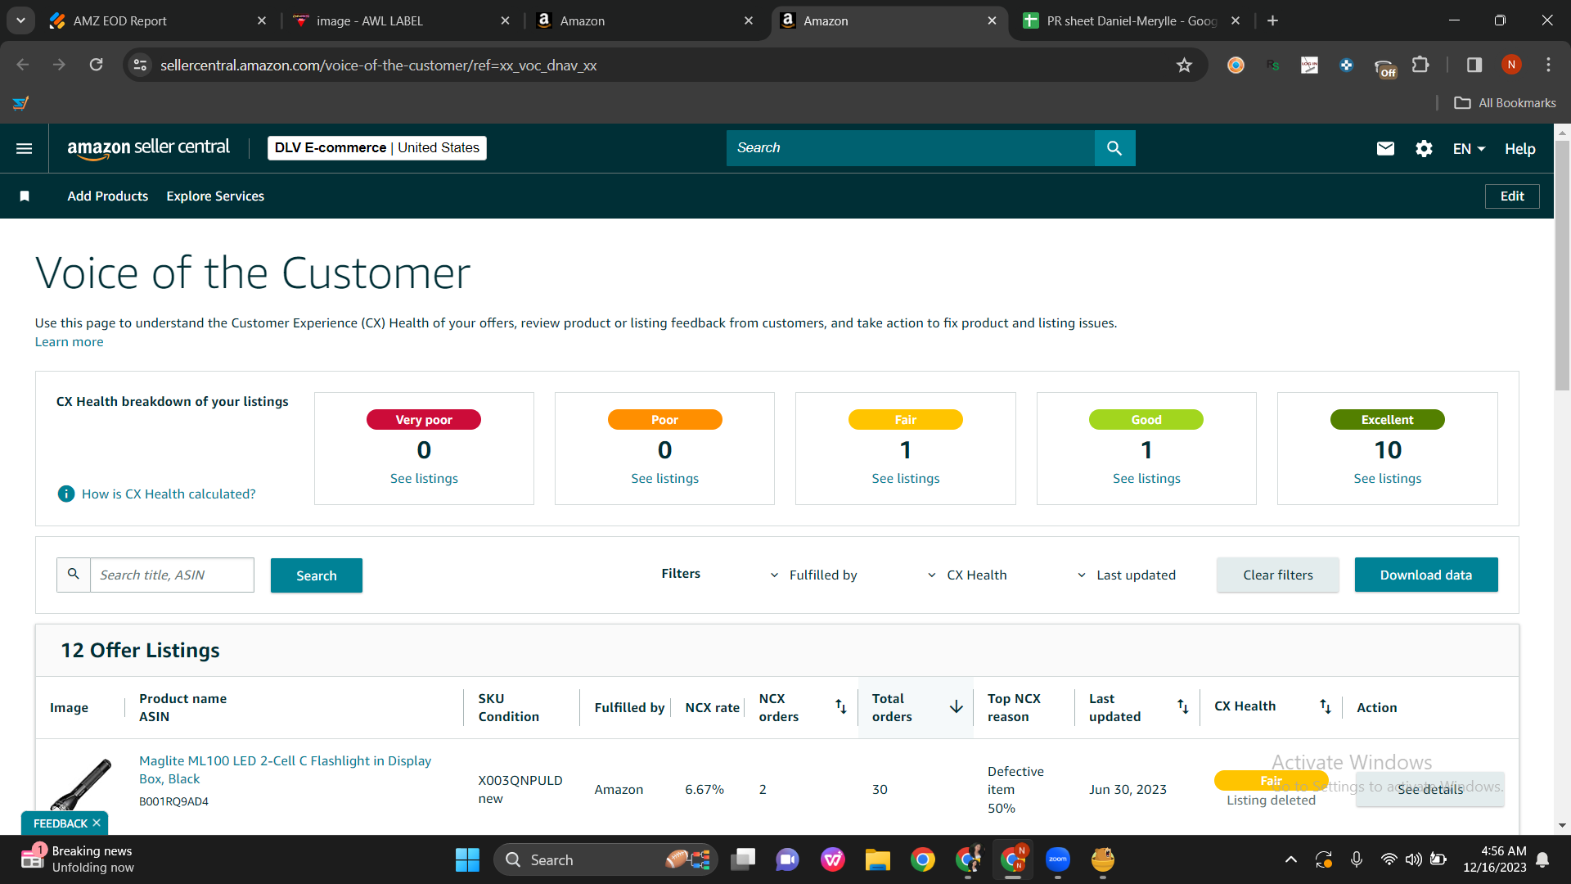Image resolution: width=1571 pixels, height=884 pixels.
Task: Open Chrome profile avatar N
Action: pyautogui.click(x=1511, y=65)
